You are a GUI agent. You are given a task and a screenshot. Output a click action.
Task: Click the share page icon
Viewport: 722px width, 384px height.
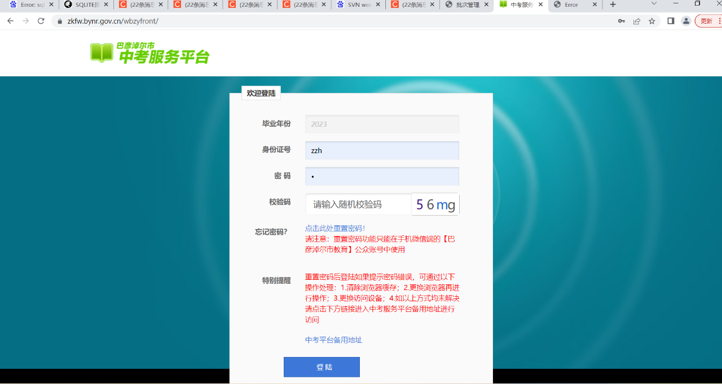(x=637, y=21)
